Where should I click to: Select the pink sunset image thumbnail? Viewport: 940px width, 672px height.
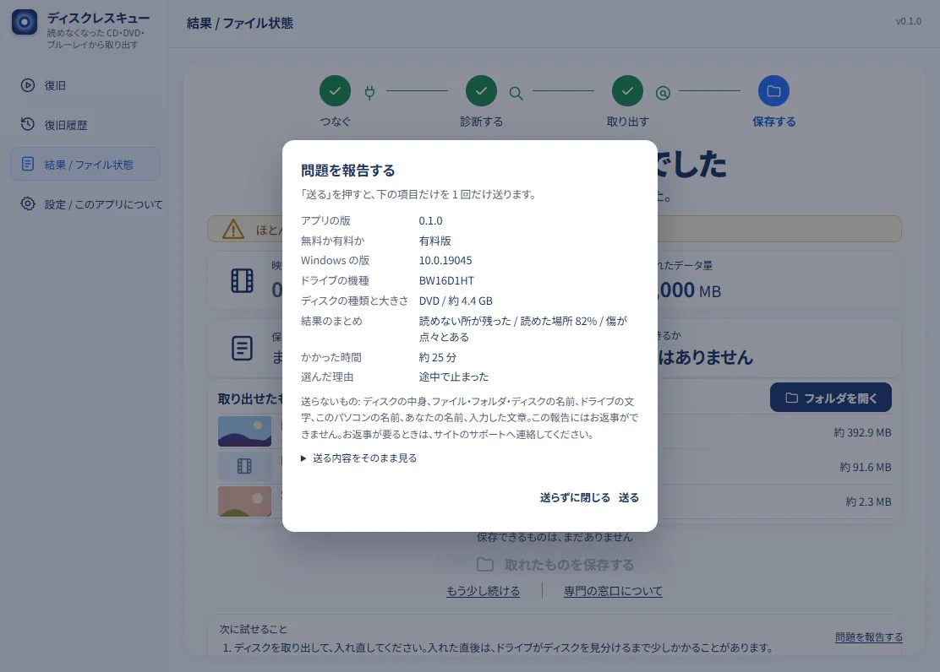click(x=244, y=501)
